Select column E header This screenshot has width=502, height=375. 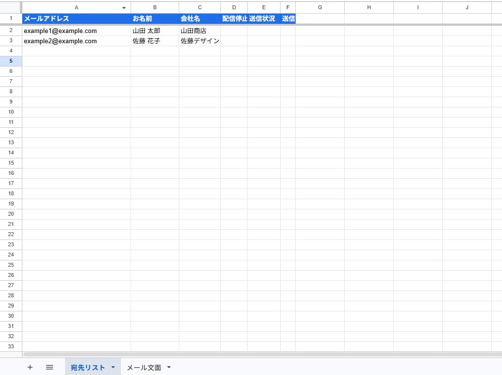pyautogui.click(x=264, y=7)
